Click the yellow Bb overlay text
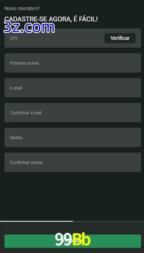The image size is (144, 253). pos(81,239)
